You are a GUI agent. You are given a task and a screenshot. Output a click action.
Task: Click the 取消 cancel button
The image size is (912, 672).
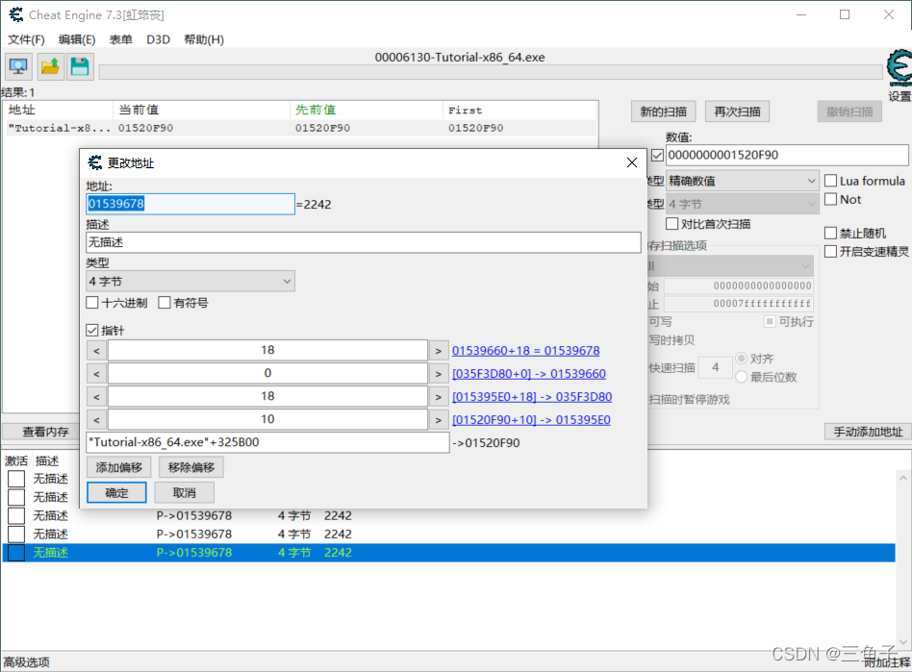185,493
